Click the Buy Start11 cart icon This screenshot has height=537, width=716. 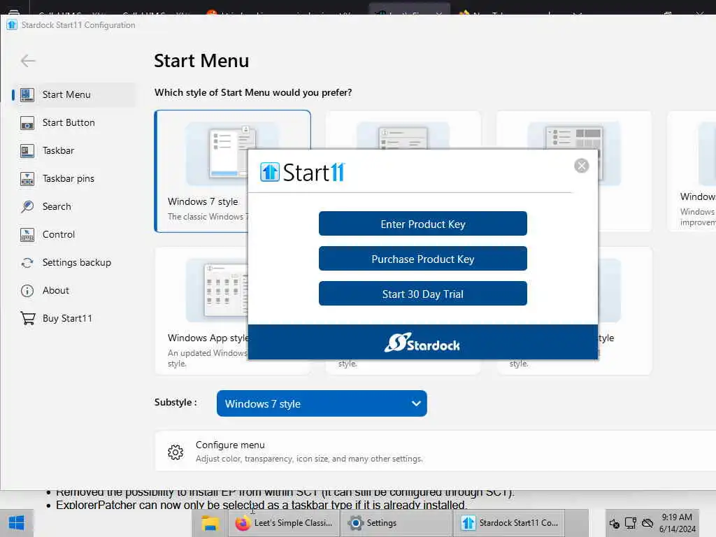(x=27, y=318)
